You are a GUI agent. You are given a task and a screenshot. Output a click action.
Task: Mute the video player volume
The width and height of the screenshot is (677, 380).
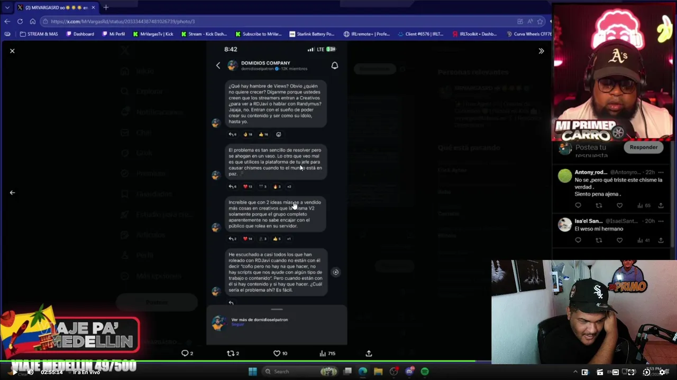click(31, 372)
